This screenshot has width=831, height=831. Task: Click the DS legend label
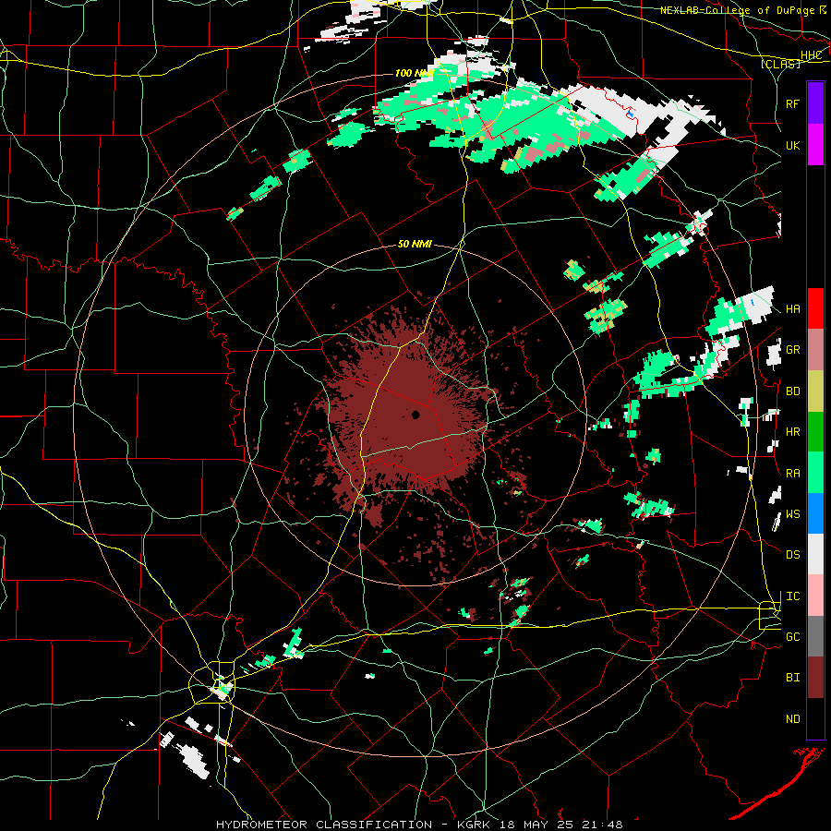coord(793,555)
